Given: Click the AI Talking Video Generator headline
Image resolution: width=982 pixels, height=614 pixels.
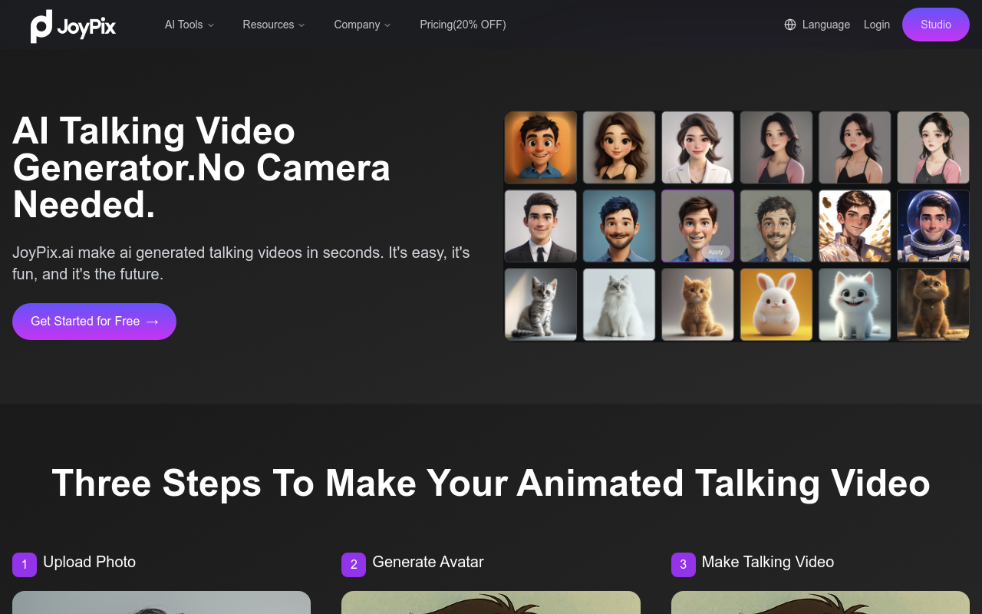Looking at the screenshot, I should coord(202,168).
